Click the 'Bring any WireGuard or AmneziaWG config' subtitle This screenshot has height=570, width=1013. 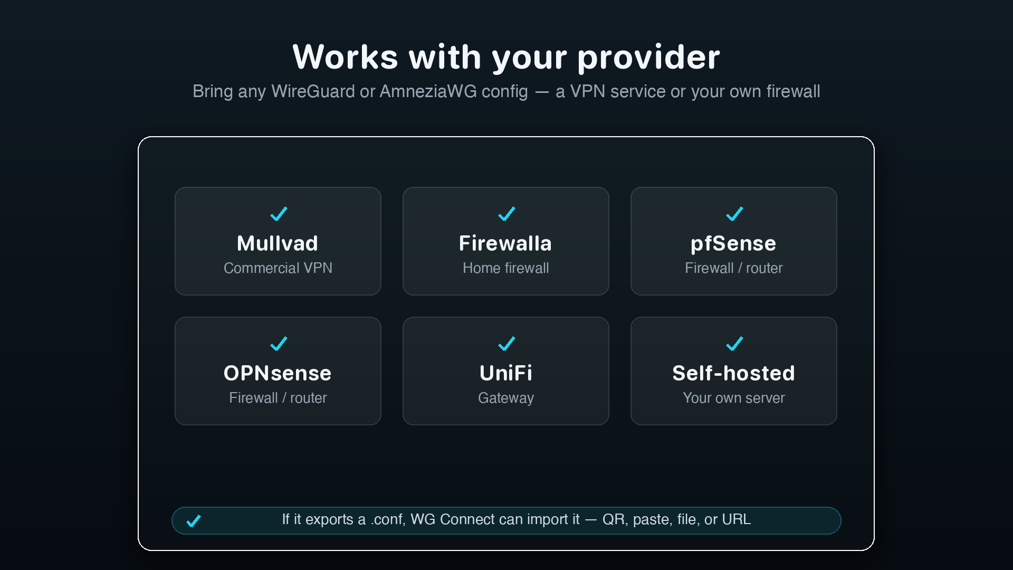click(506, 91)
